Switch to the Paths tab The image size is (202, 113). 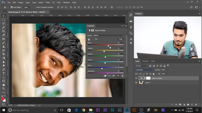(153, 61)
